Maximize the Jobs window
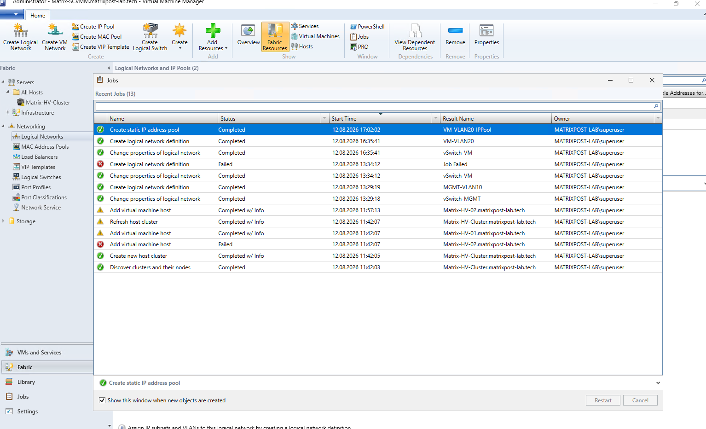This screenshot has width=706, height=429. pos(631,80)
